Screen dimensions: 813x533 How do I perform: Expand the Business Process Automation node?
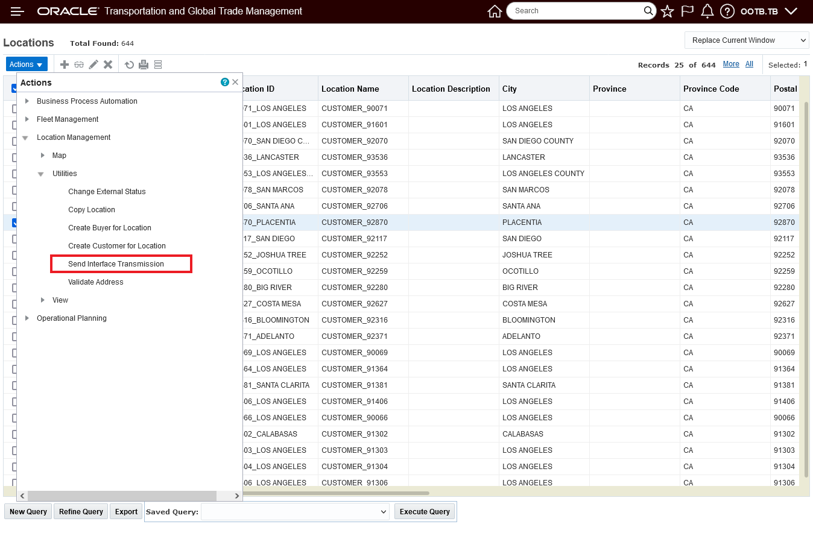tap(27, 101)
